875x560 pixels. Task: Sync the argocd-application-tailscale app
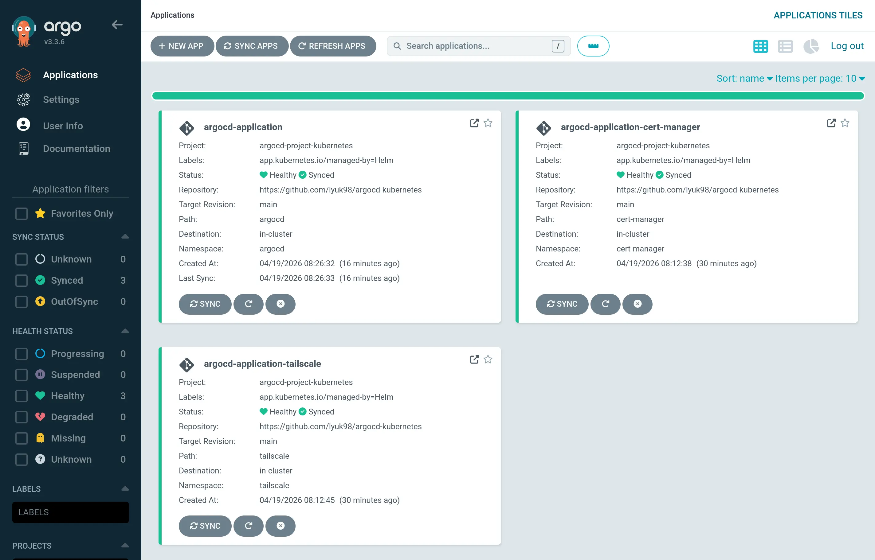tap(205, 526)
